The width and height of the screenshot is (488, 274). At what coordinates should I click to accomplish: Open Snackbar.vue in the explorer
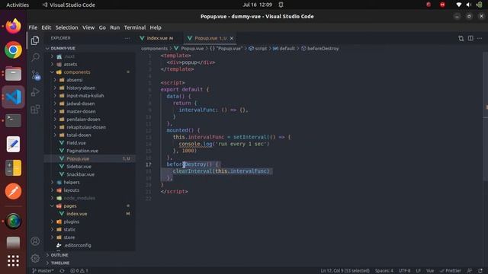[x=80, y=174]
